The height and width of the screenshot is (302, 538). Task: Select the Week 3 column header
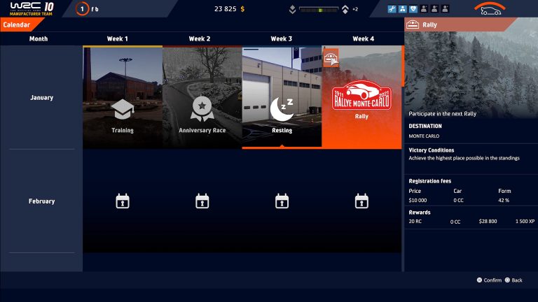(x=282, y=38)
